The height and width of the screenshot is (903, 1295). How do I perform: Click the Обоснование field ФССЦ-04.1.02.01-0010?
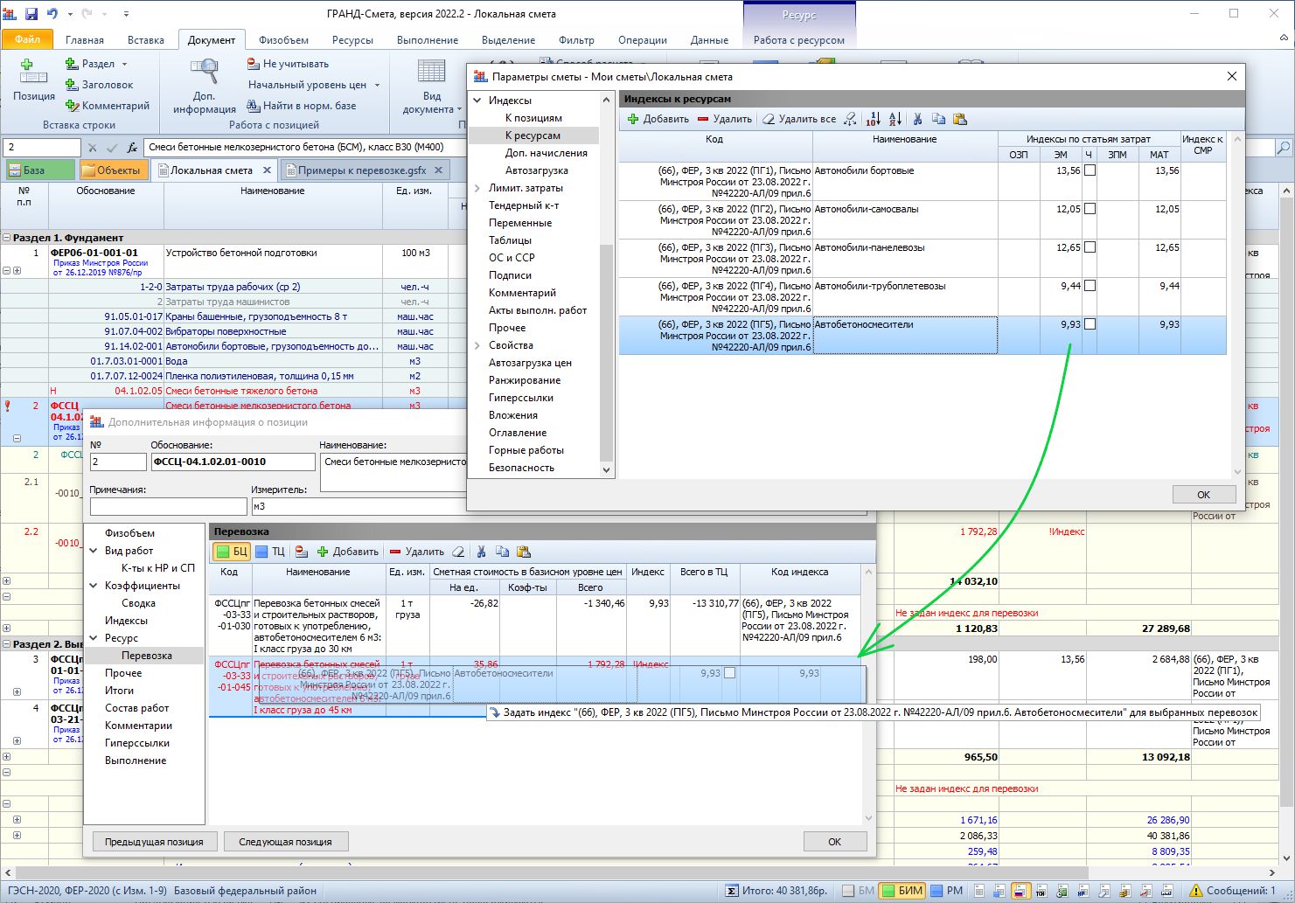233,462
